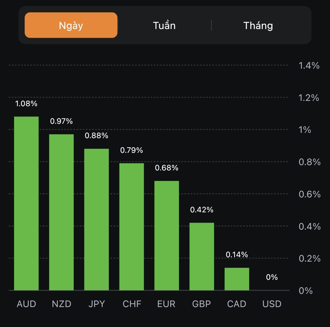Click the short CAD bar
330x327 pixels.
pyautogui.click(x=237, y=279)
